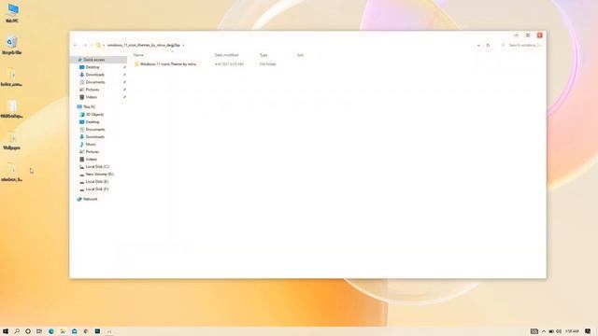Open the notification center icon
The height and width of the screenshot is (336, 598).
click(x=588, y=331)
